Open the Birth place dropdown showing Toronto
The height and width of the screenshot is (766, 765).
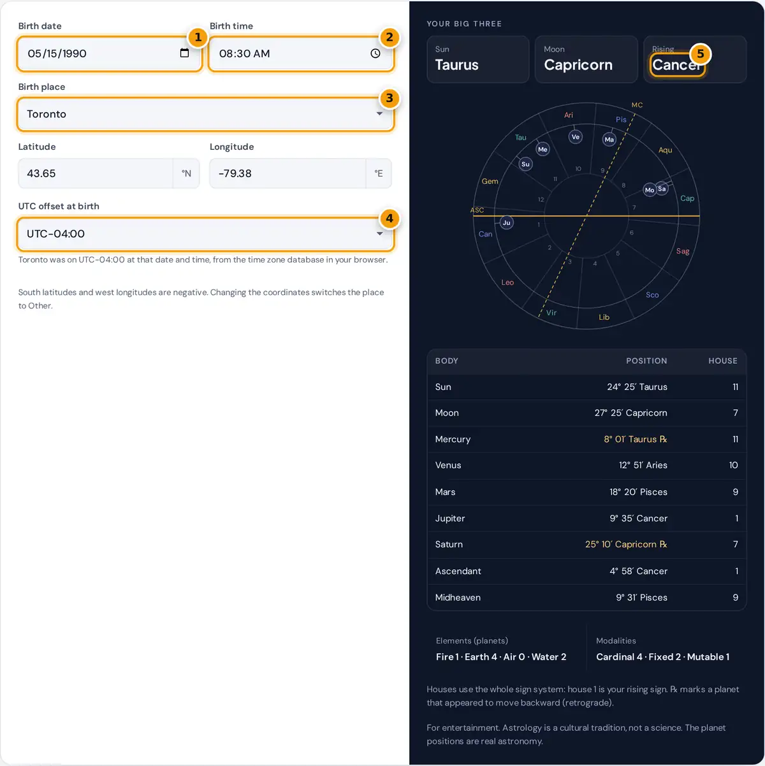point(205,114)
